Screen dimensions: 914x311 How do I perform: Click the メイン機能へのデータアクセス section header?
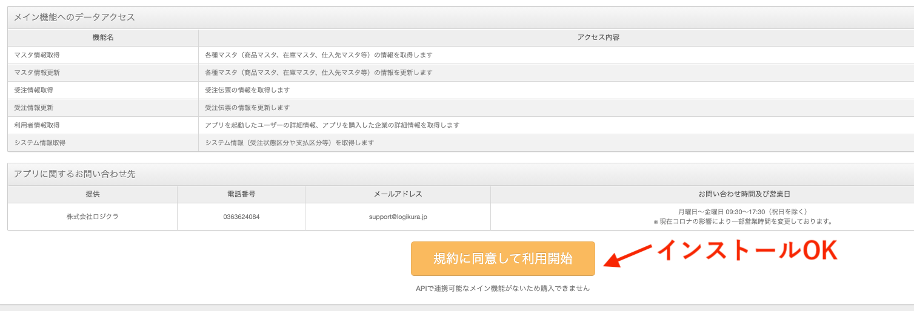click(75, 17)
